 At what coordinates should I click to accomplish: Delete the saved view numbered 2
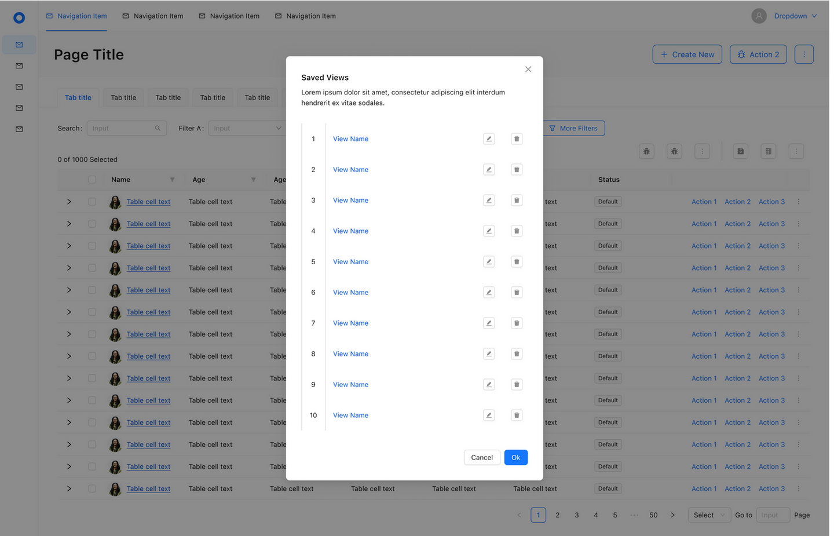pyautogui.click(x=517, y=170)
